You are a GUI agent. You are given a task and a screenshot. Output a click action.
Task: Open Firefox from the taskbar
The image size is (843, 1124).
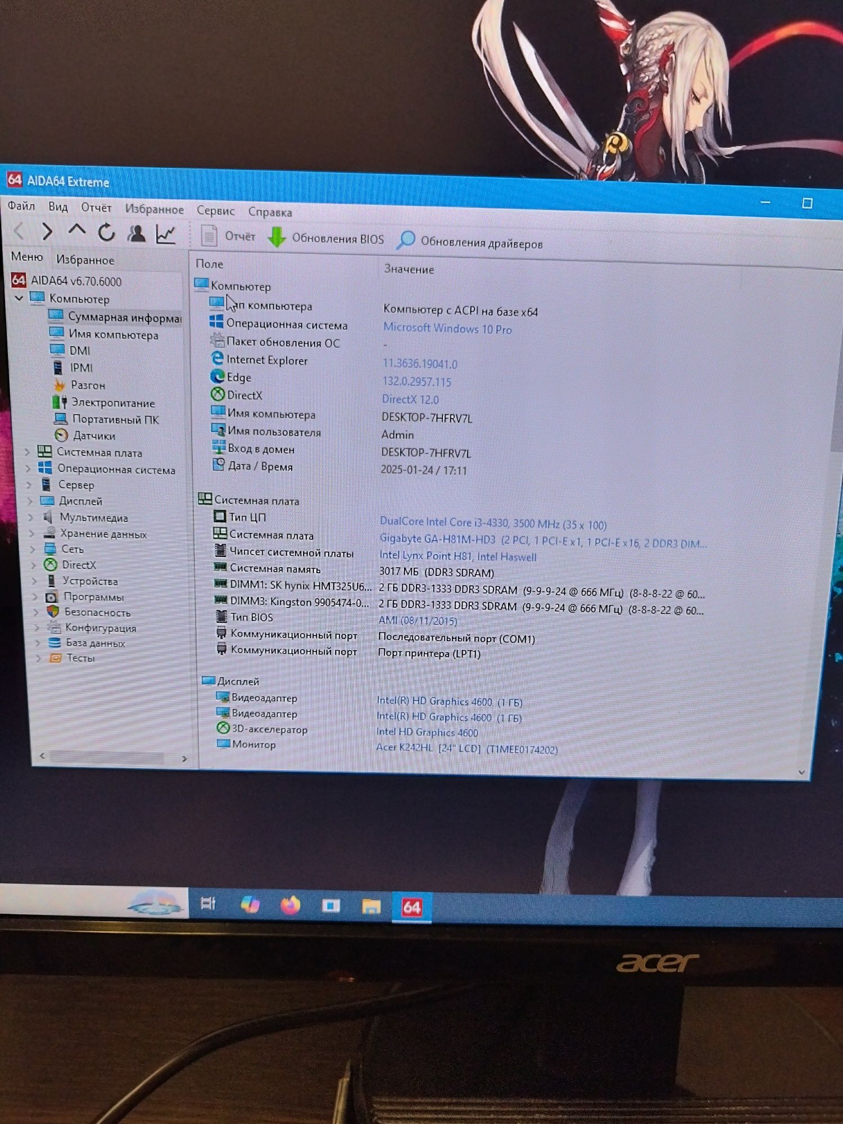point(290,905)
